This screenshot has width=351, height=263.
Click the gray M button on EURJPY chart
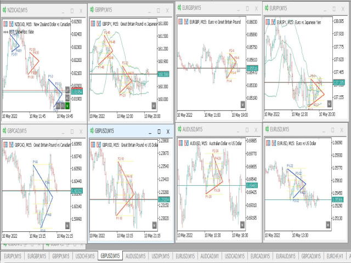click(329, 104)
